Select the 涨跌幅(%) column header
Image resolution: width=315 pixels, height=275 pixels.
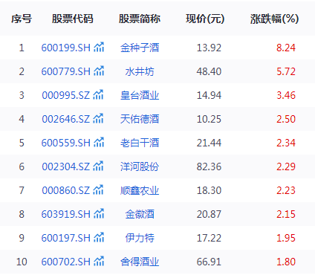pos(274,19)
